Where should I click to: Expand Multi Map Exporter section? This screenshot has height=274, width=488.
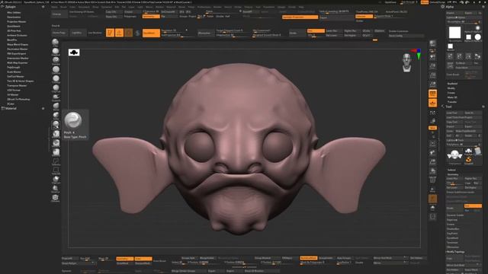click(x=18, y=62)
